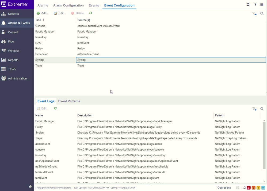Sort by the Source(s) column header
This screenshot has width=267, height=191.
(x=171, y=20)
